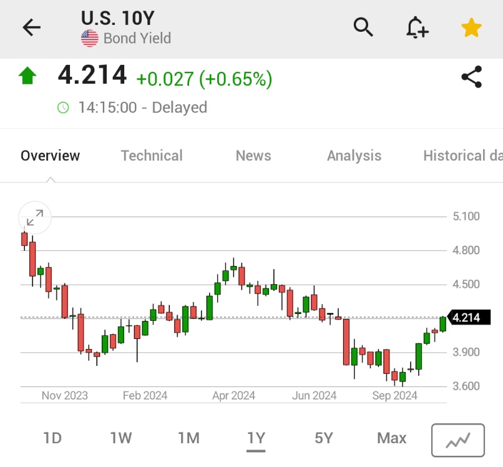Switch to the 1D timeframe
Image resolution: width=503 pixels, height=467 pixels.
(52, 438)
